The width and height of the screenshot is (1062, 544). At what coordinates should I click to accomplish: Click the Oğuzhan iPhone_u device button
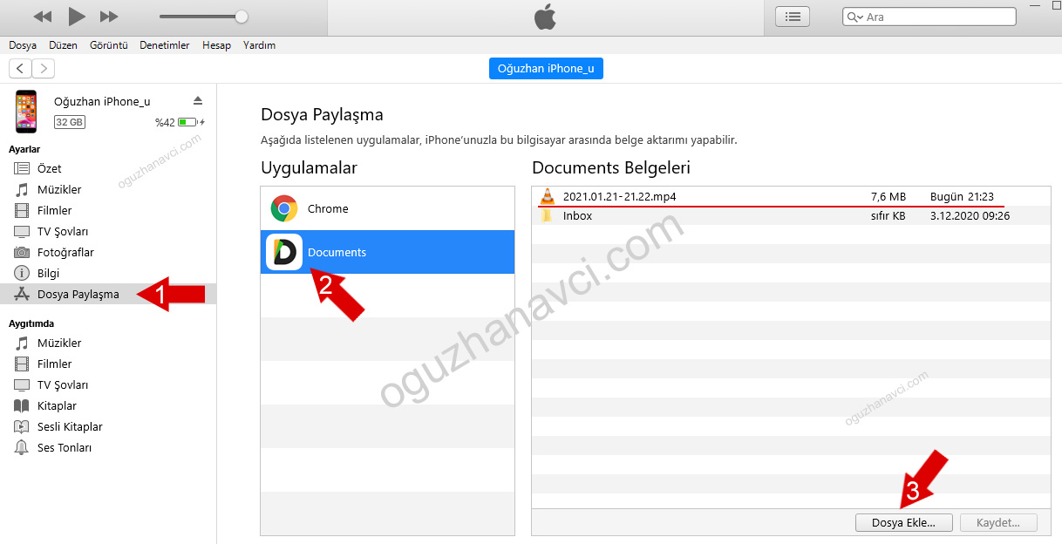coord(546,68)
